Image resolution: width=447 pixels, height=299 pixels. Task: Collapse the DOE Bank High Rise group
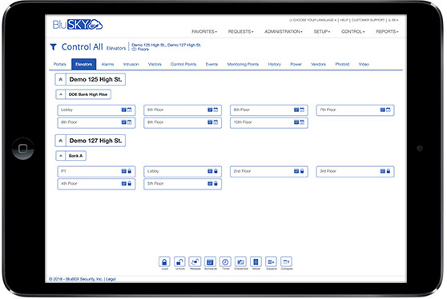click(x=61, y=94)
